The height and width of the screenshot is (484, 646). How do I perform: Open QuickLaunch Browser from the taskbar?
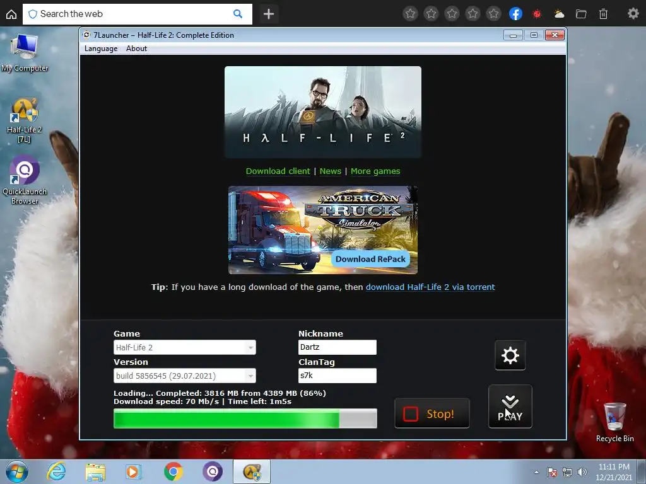[213, 471]
